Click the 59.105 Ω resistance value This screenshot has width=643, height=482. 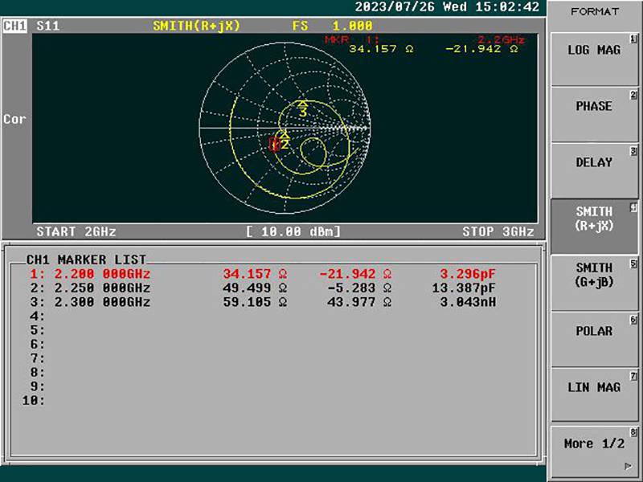[x=255, y=302]
